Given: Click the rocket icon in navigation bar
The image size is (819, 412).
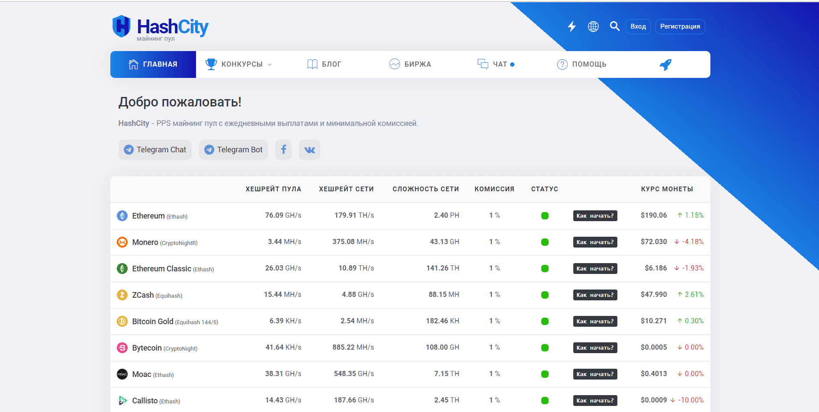Looking at the screenshot, I should 665,64.
